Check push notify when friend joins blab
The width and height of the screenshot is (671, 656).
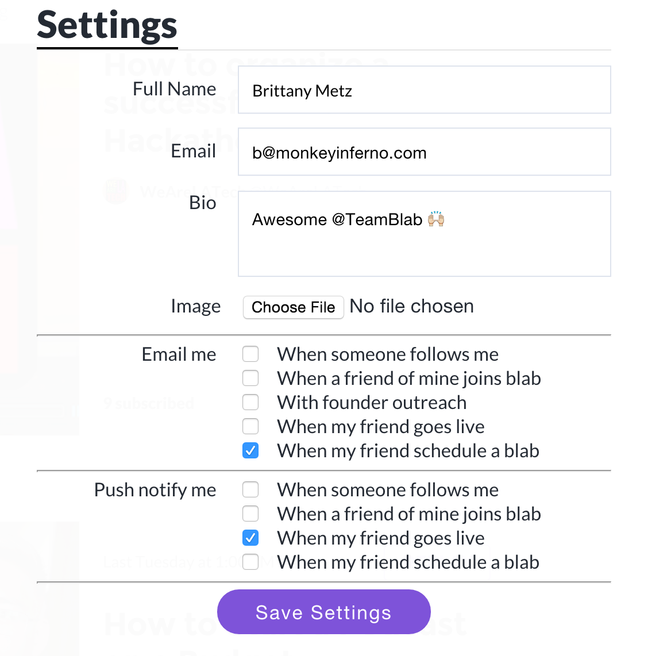(250, 514)
